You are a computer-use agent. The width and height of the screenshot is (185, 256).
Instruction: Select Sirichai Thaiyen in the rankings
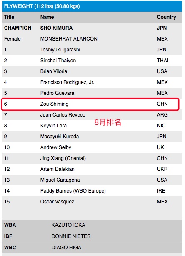point(58,61)
